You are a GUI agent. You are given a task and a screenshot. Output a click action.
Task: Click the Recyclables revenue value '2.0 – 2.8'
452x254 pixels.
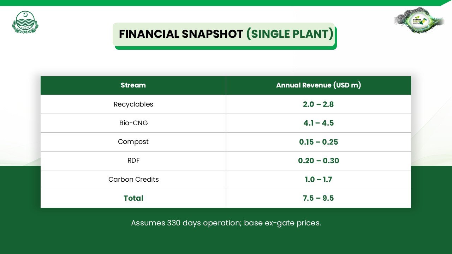(319, 104)
